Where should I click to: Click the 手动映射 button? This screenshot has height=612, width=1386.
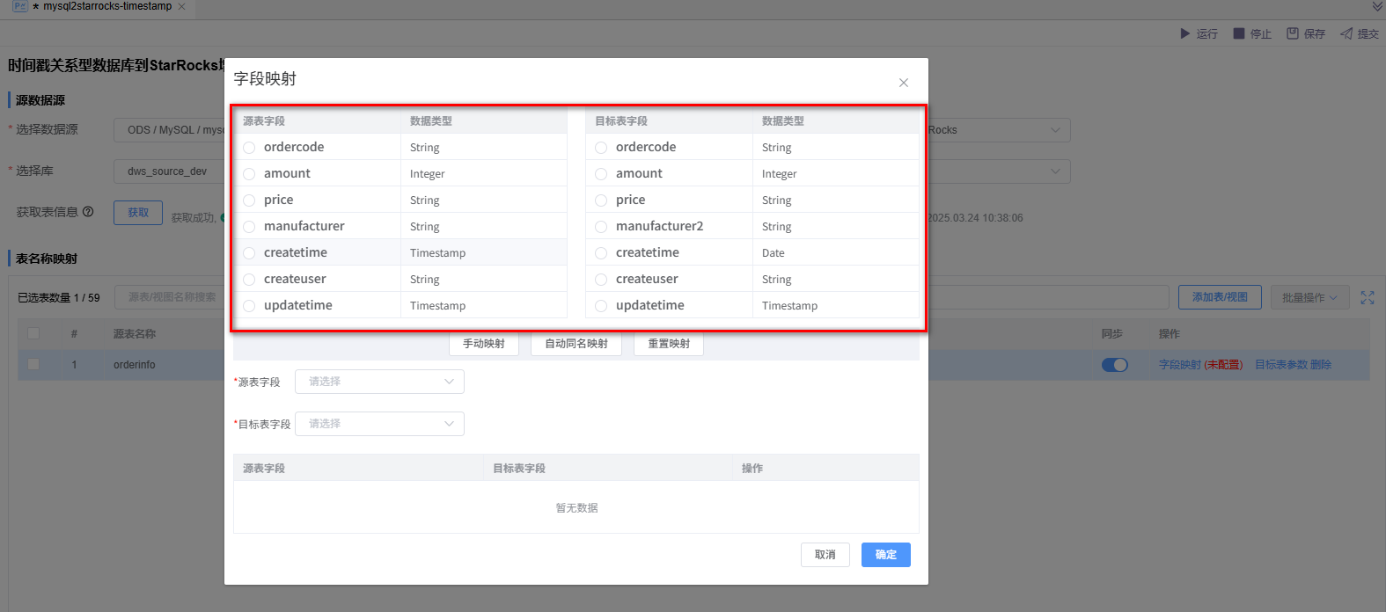[x=484, y=344]
